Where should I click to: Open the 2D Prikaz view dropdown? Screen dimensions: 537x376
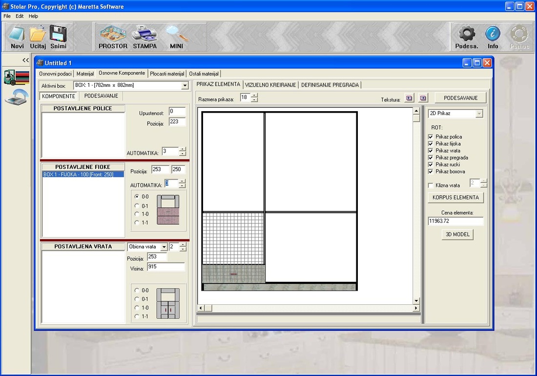tap(479, 114)
